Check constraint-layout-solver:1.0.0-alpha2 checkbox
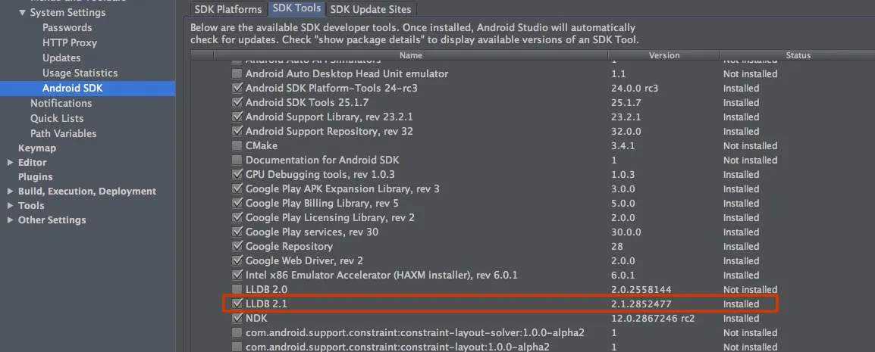Image resolution: width=875 pixels, height=352 pixels. click(237, 333)
